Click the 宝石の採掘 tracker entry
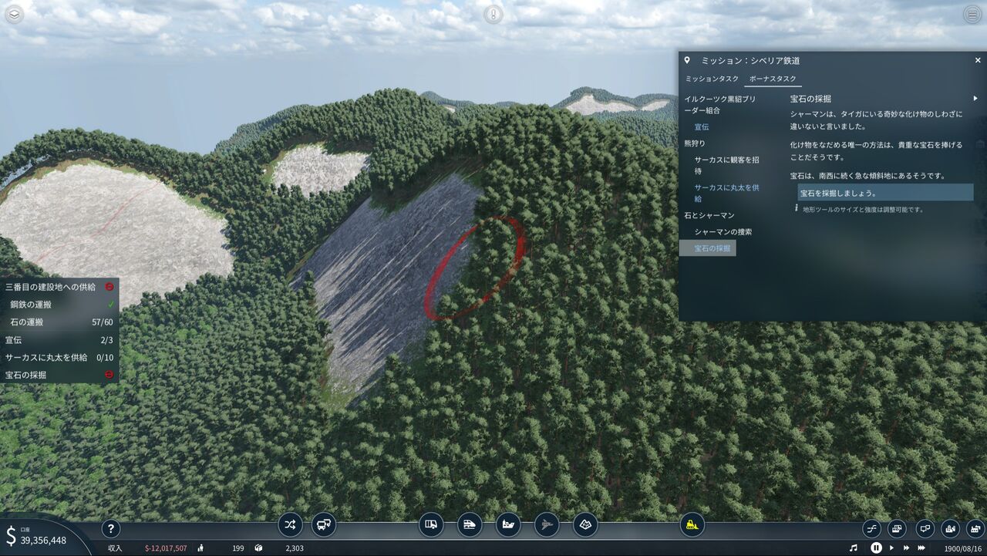The image size is (987, 556). click(x=59, y=375)
